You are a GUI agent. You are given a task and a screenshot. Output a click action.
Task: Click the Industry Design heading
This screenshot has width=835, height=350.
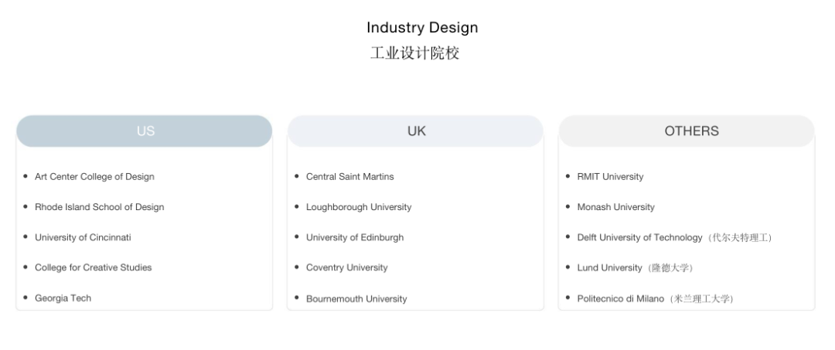pyautogui.click(x=422, y=28)
